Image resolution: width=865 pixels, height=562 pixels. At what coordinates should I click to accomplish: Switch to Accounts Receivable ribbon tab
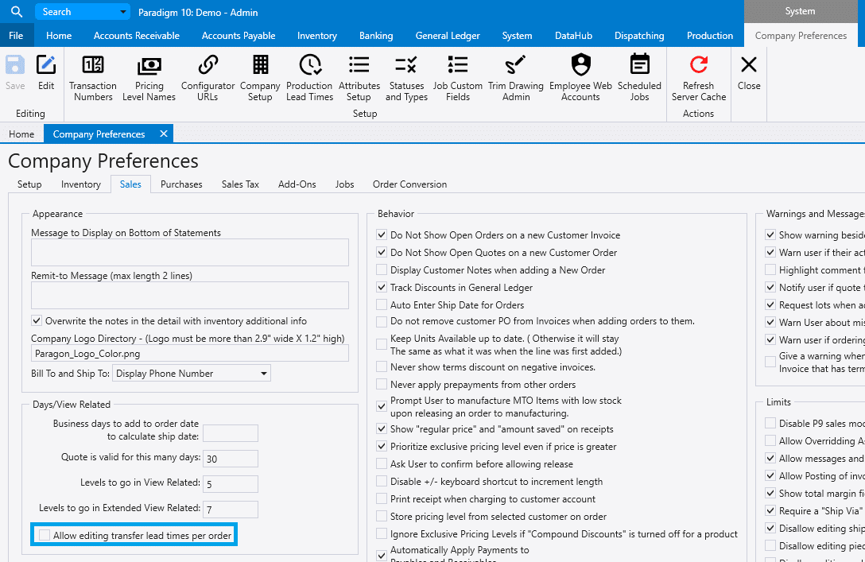pos(136,35)
